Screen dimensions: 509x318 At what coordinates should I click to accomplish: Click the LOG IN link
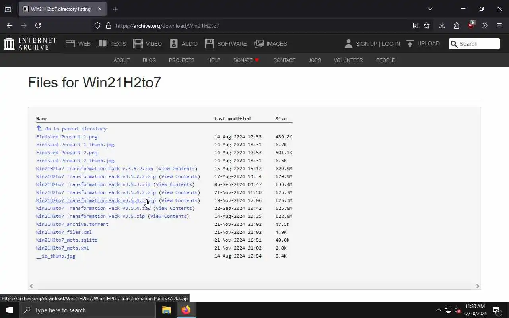(x=391, y=44)
